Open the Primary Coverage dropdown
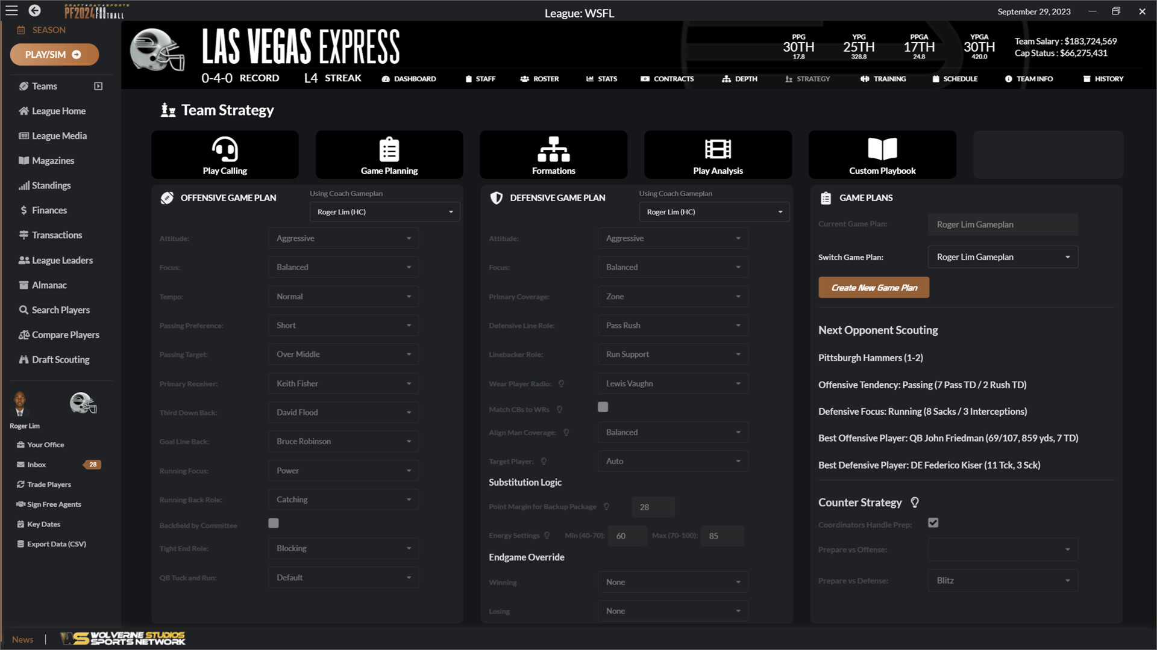Screen dimensions: 1157x650 673,296
